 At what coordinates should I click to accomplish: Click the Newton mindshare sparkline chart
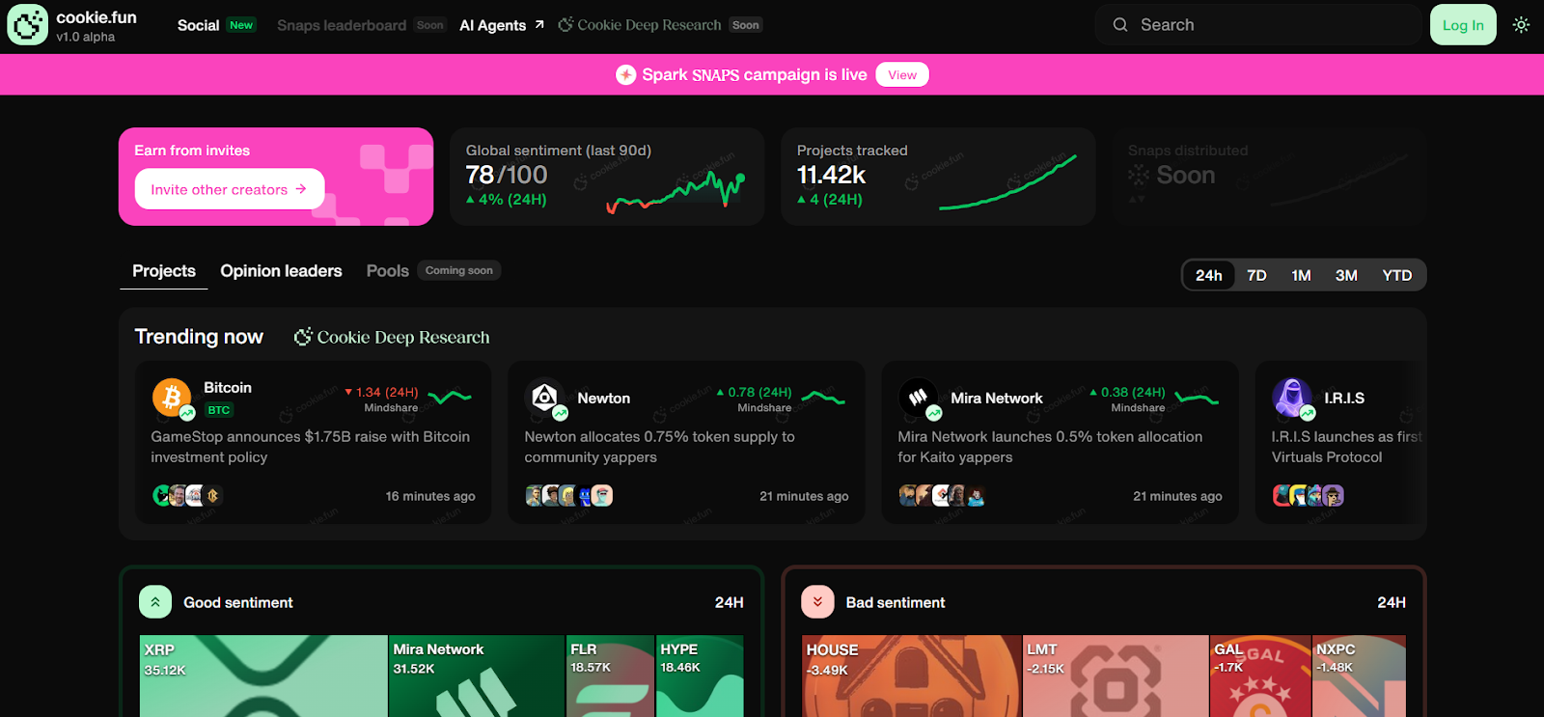[823, 397]
